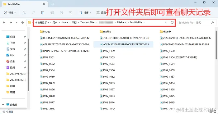
Task: Click 用户 in the address path
Action: coord(55,22)
